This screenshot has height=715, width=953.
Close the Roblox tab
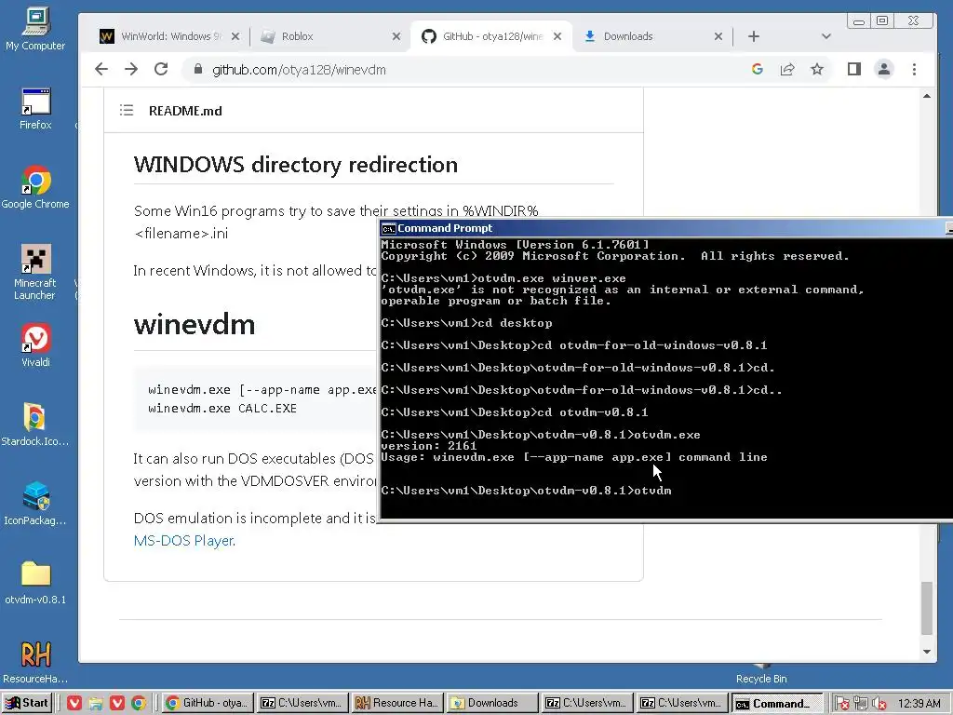tap(396, 36)
